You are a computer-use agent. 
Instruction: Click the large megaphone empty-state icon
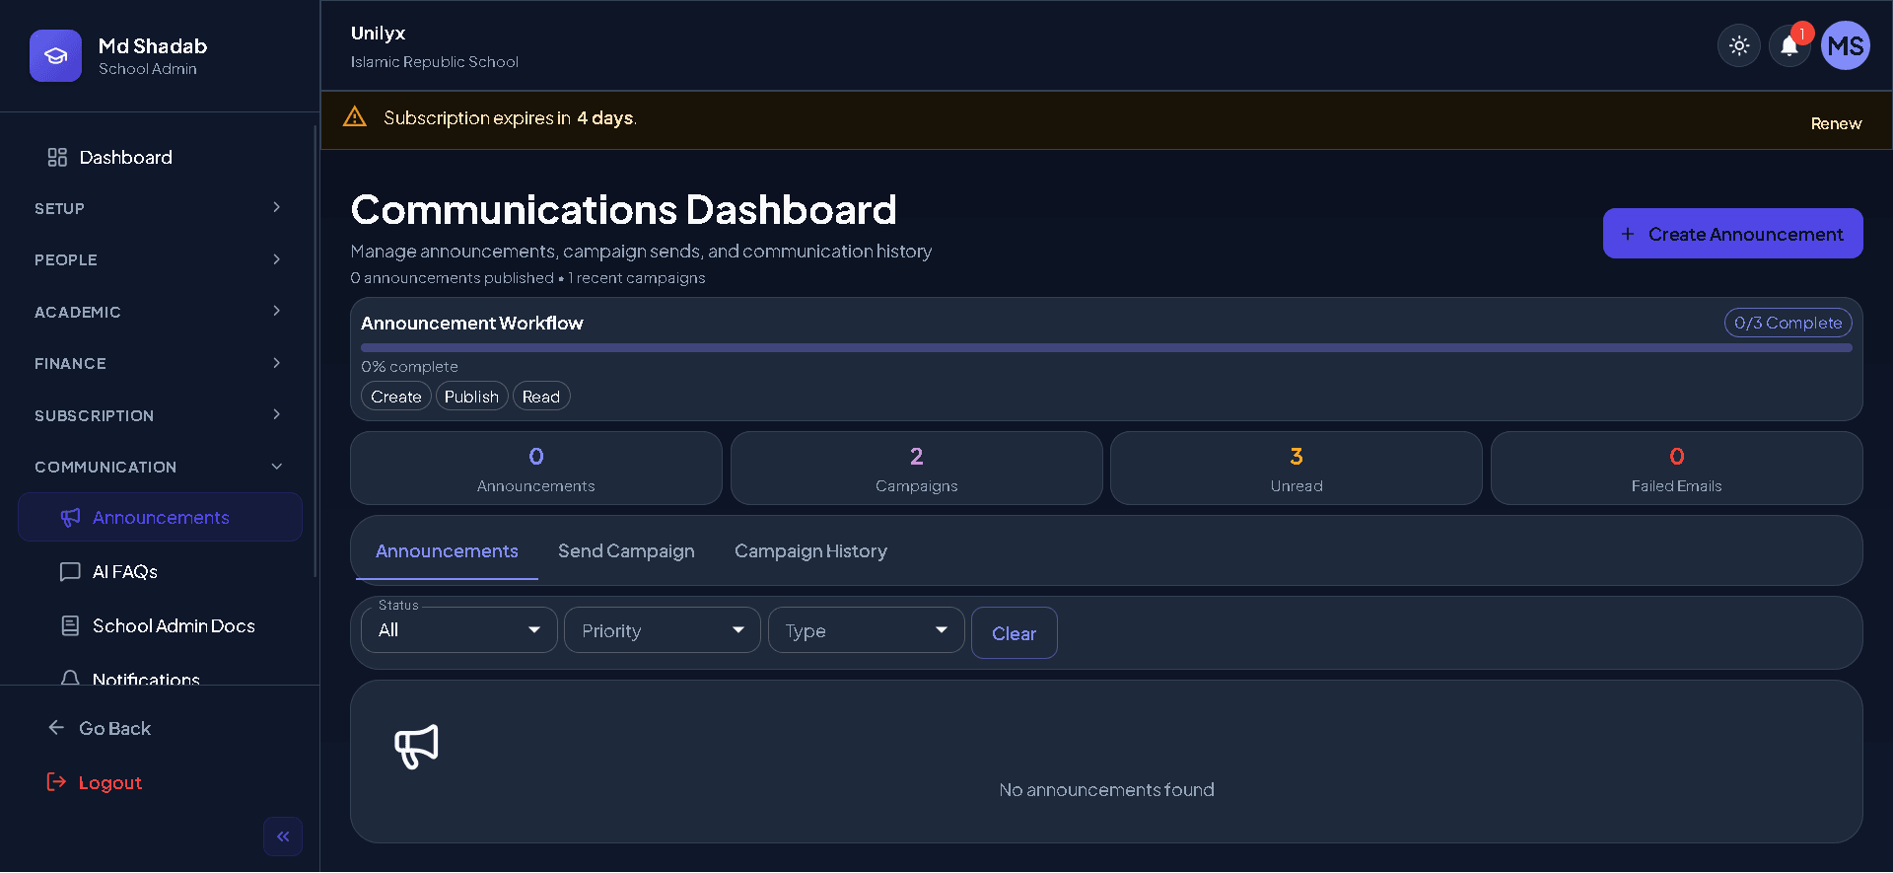tap(416, 747)
